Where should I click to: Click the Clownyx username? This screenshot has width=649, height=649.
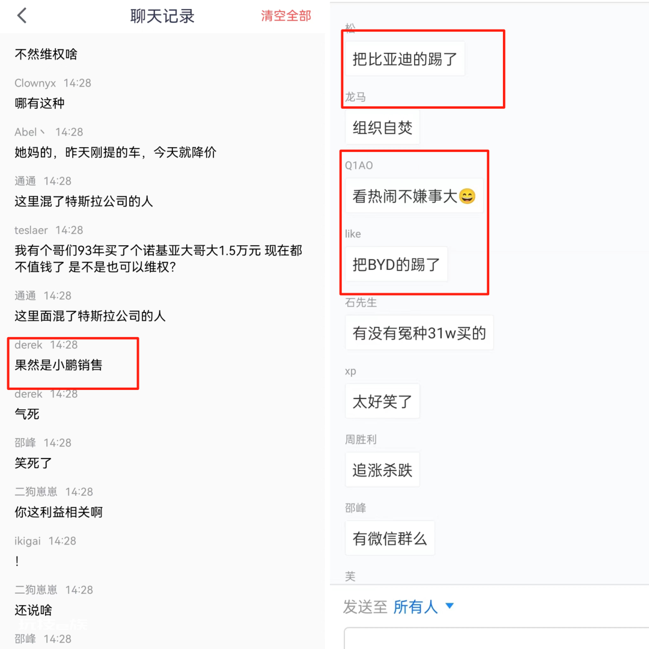[x=35, y=83]
